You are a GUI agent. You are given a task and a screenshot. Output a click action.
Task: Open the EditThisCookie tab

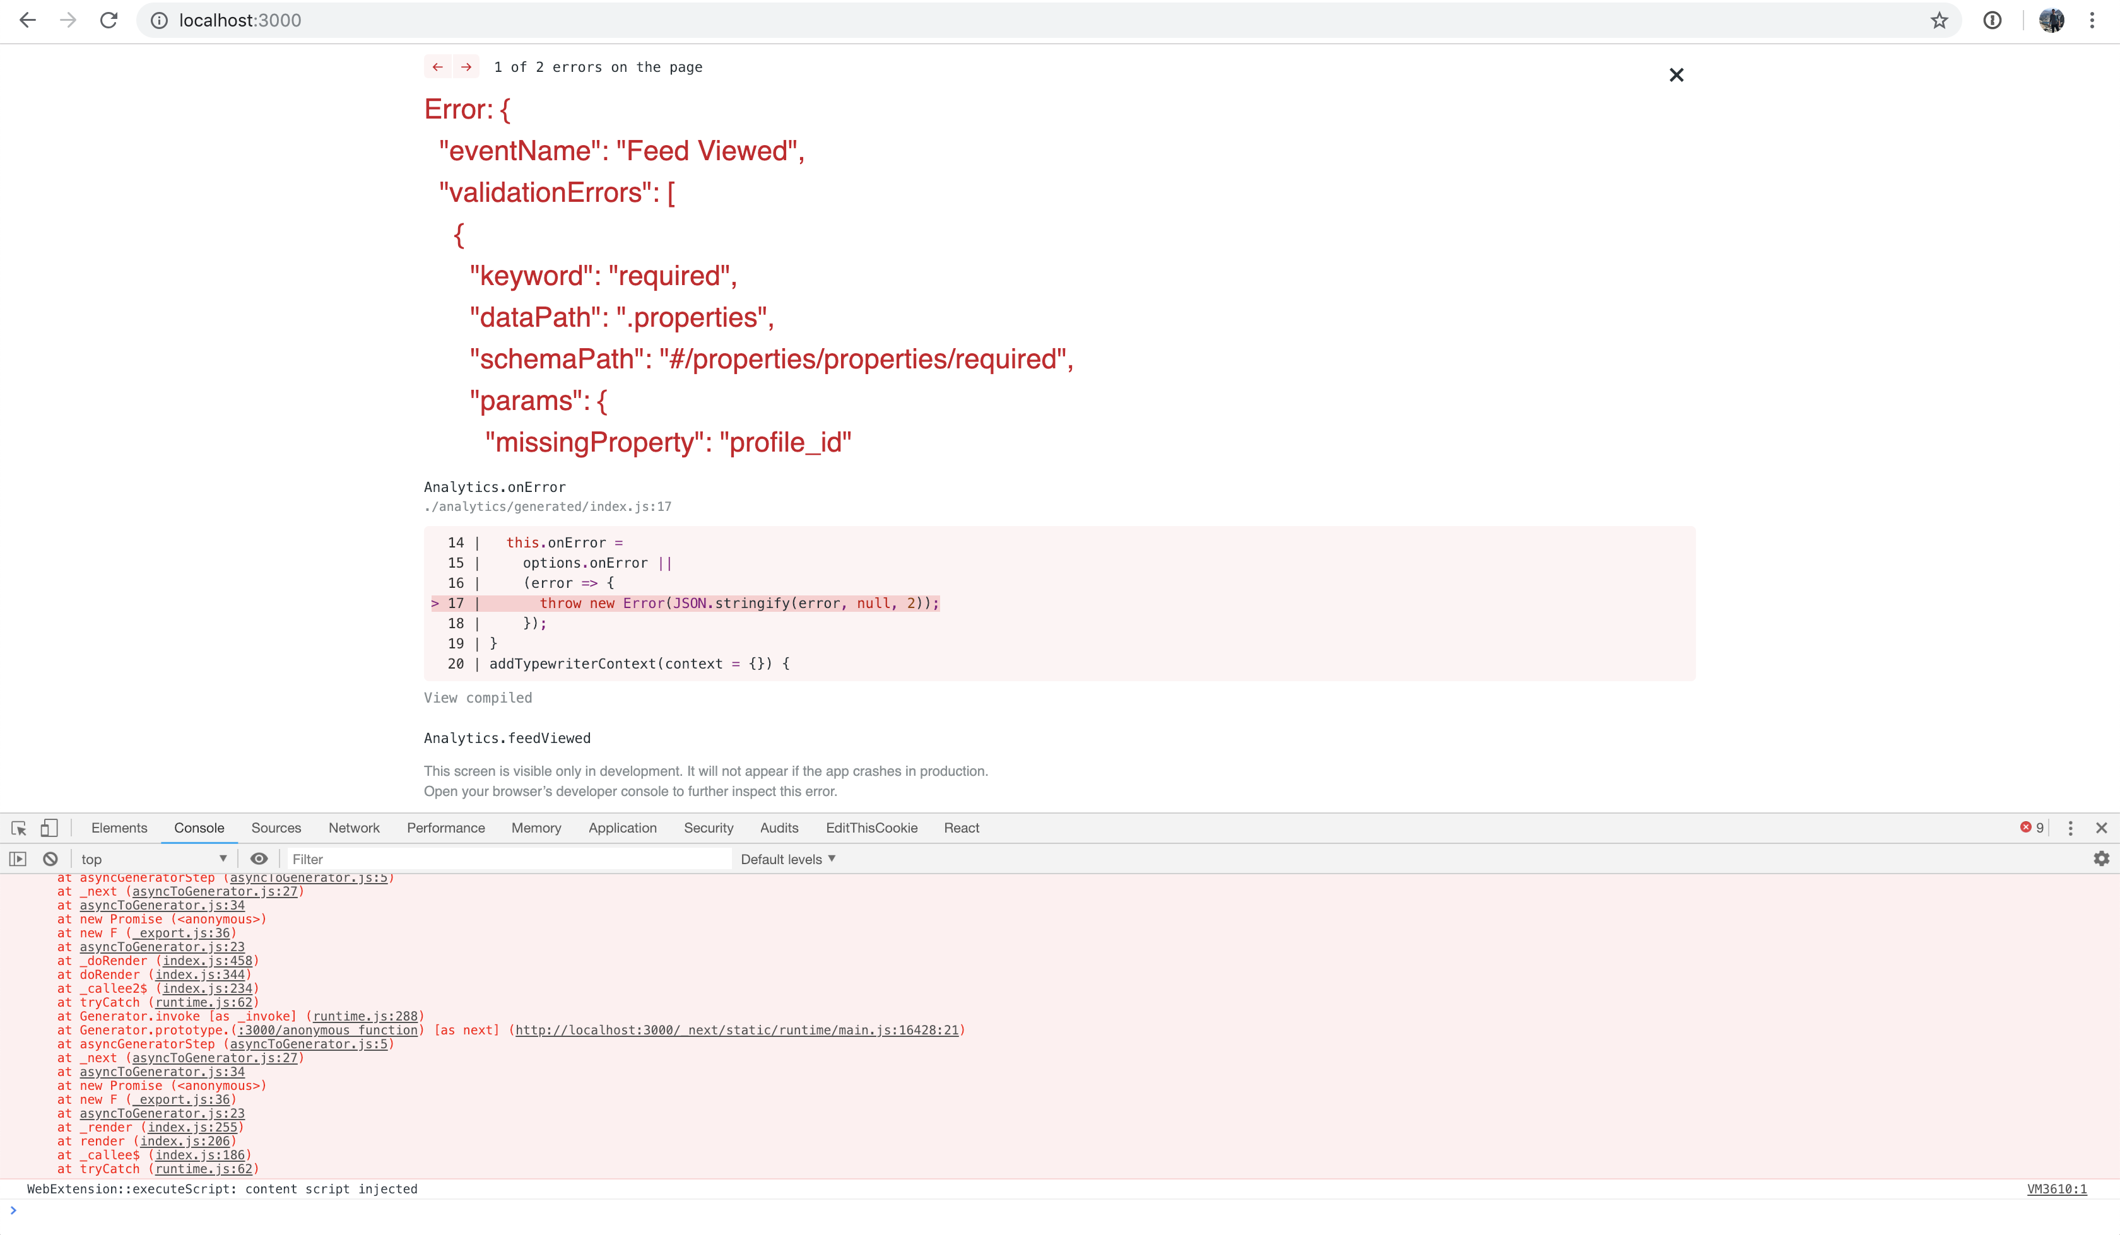click(x=871, y=828)
